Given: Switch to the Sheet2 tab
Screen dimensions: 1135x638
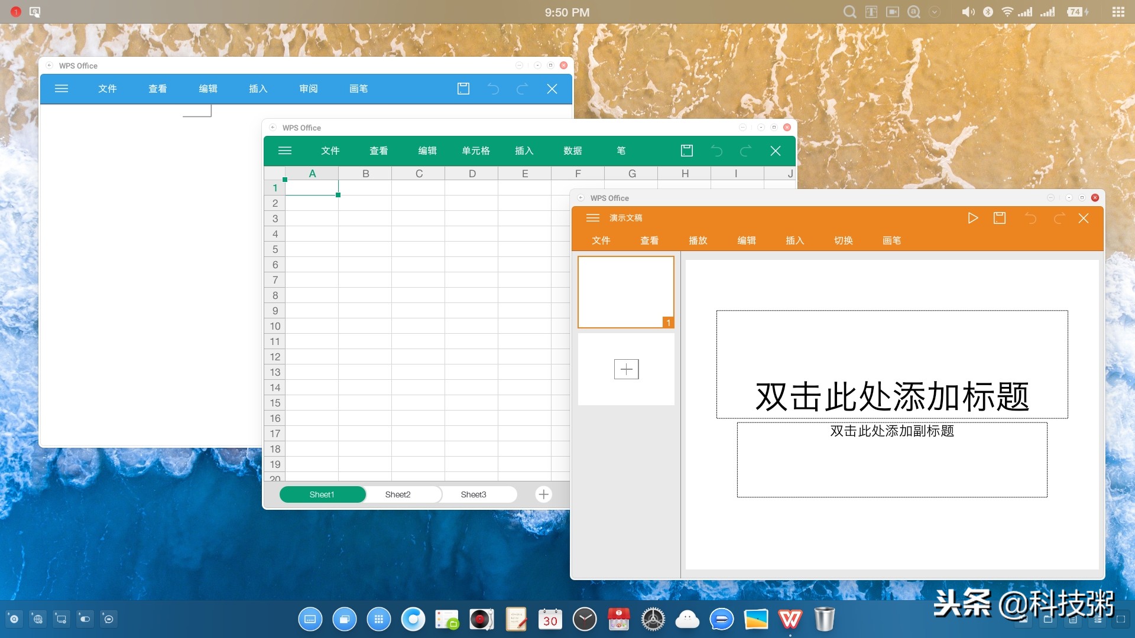Looking at the screenshot, I should click(398, 494).
